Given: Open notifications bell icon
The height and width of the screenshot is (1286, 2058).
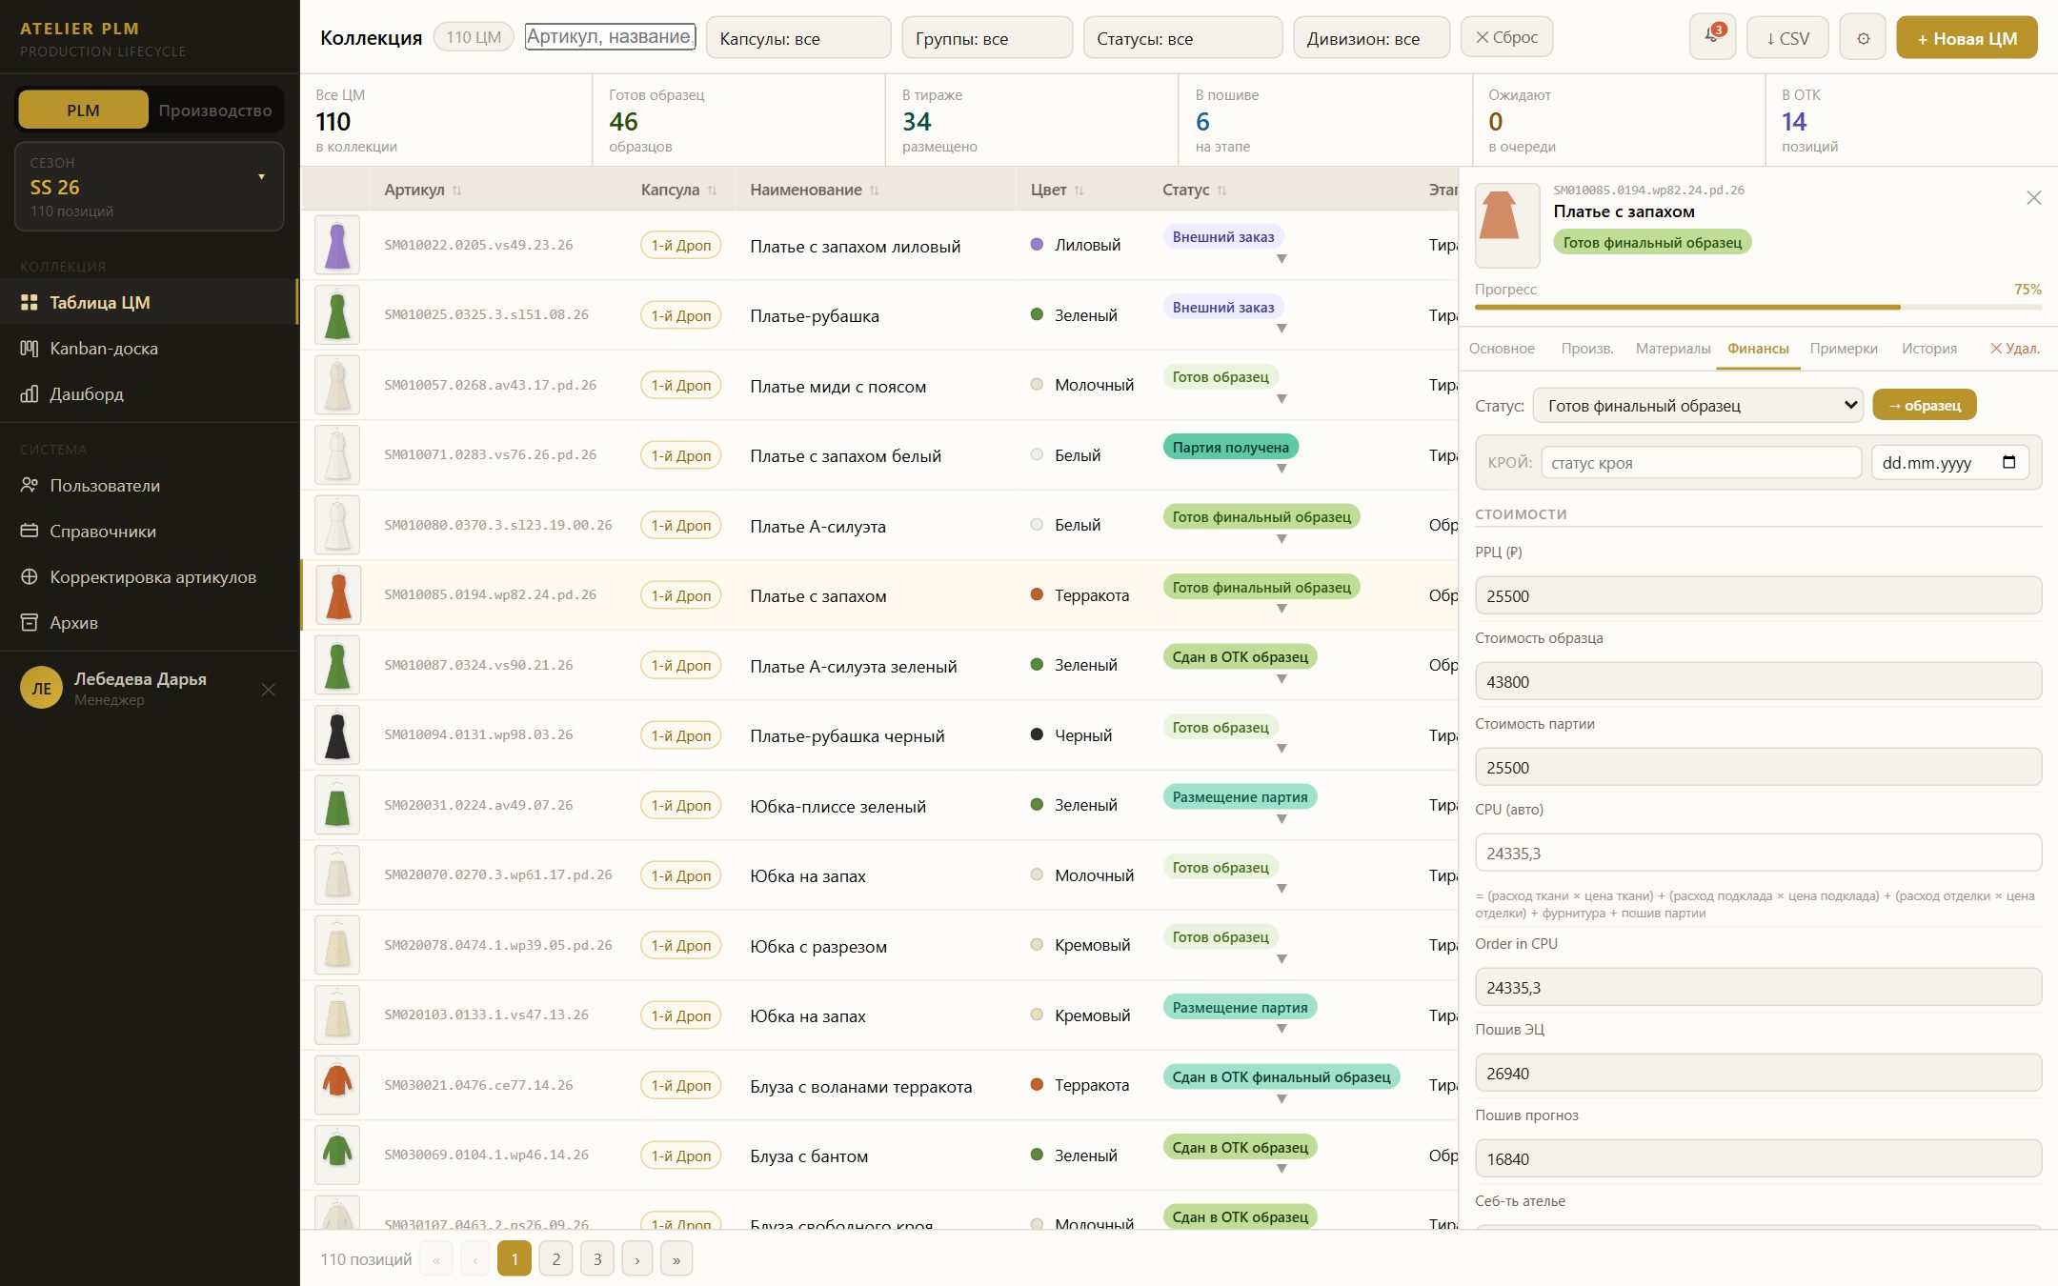Looking at the screenshot, I should [1712, 38].
